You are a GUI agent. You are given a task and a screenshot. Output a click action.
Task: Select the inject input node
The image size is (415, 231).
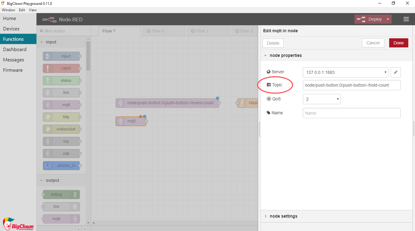pos(61,56)
